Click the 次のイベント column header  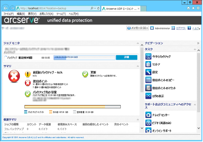click(121, 124)
